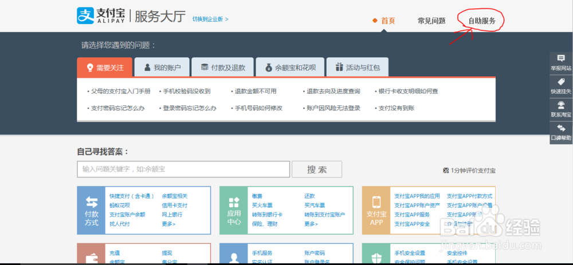Open 转账到银行卡 link
This screenshot has width=573, height=265.
point(267,215)
